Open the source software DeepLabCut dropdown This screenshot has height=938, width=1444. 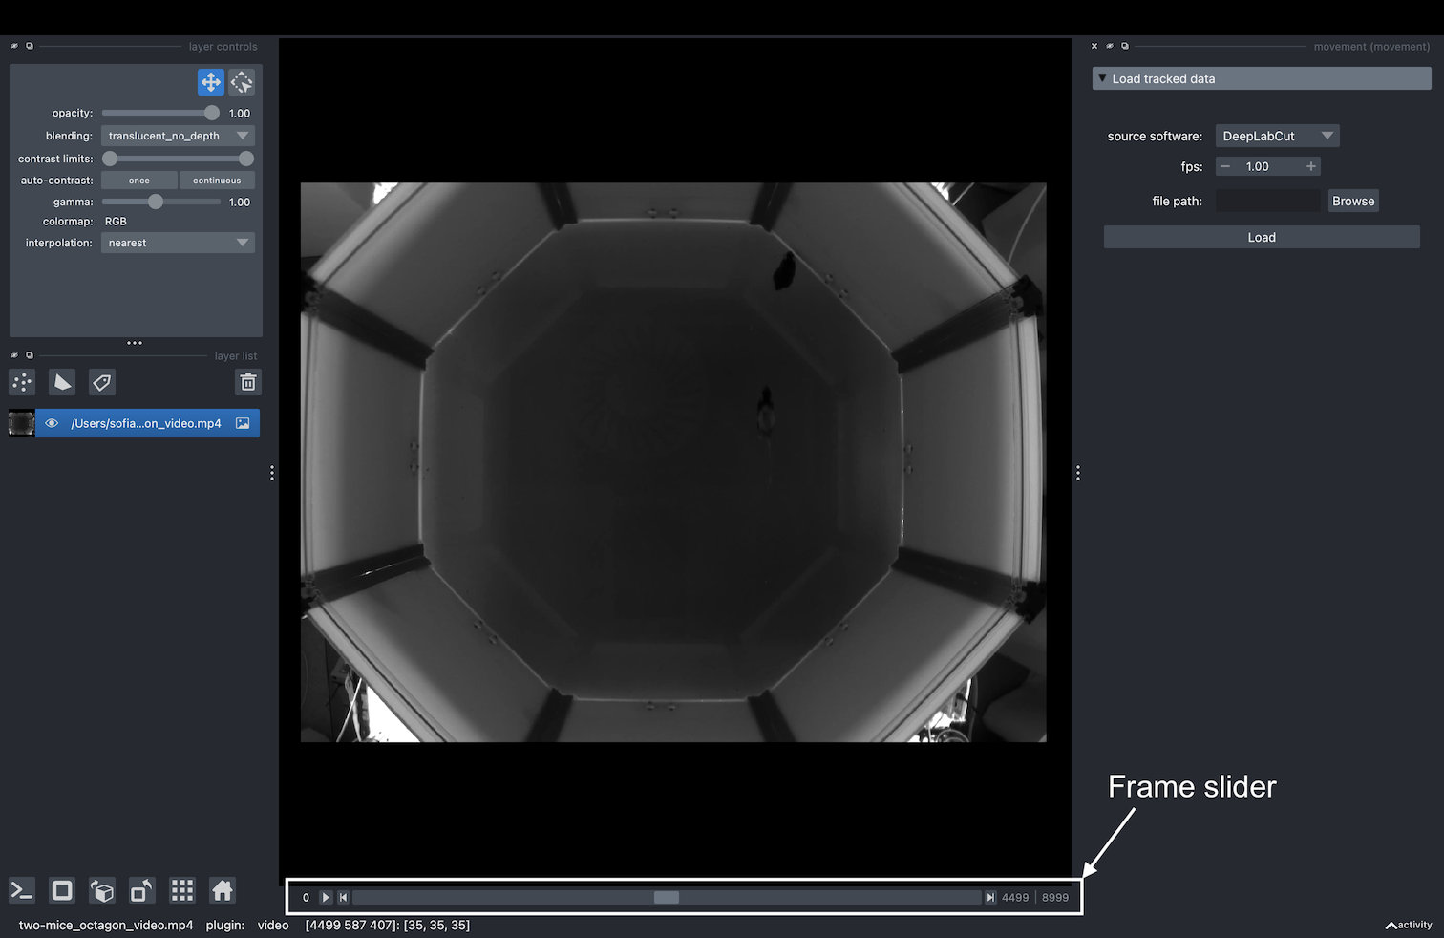[x=1276, y=135]
